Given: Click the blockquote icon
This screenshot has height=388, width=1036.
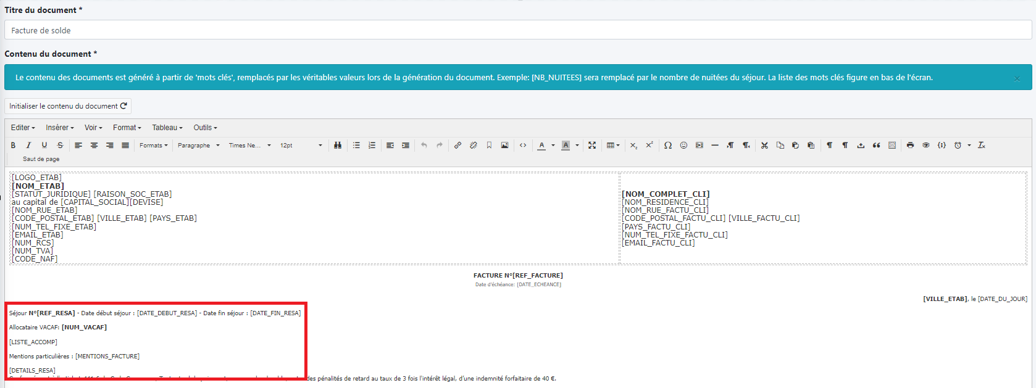Looking at the screenshot, I should coord(876,146).
